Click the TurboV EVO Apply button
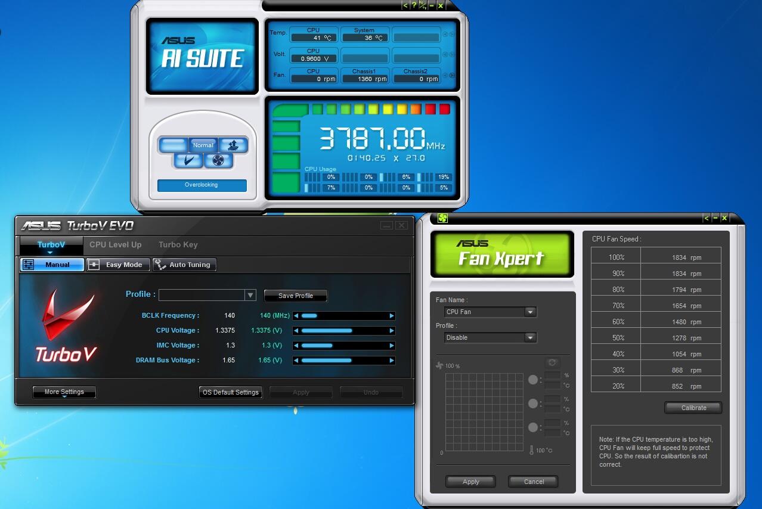 (x=301, y=392)
